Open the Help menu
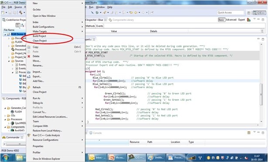The height and width of the screenshot is (162, 270). (109, 7)
